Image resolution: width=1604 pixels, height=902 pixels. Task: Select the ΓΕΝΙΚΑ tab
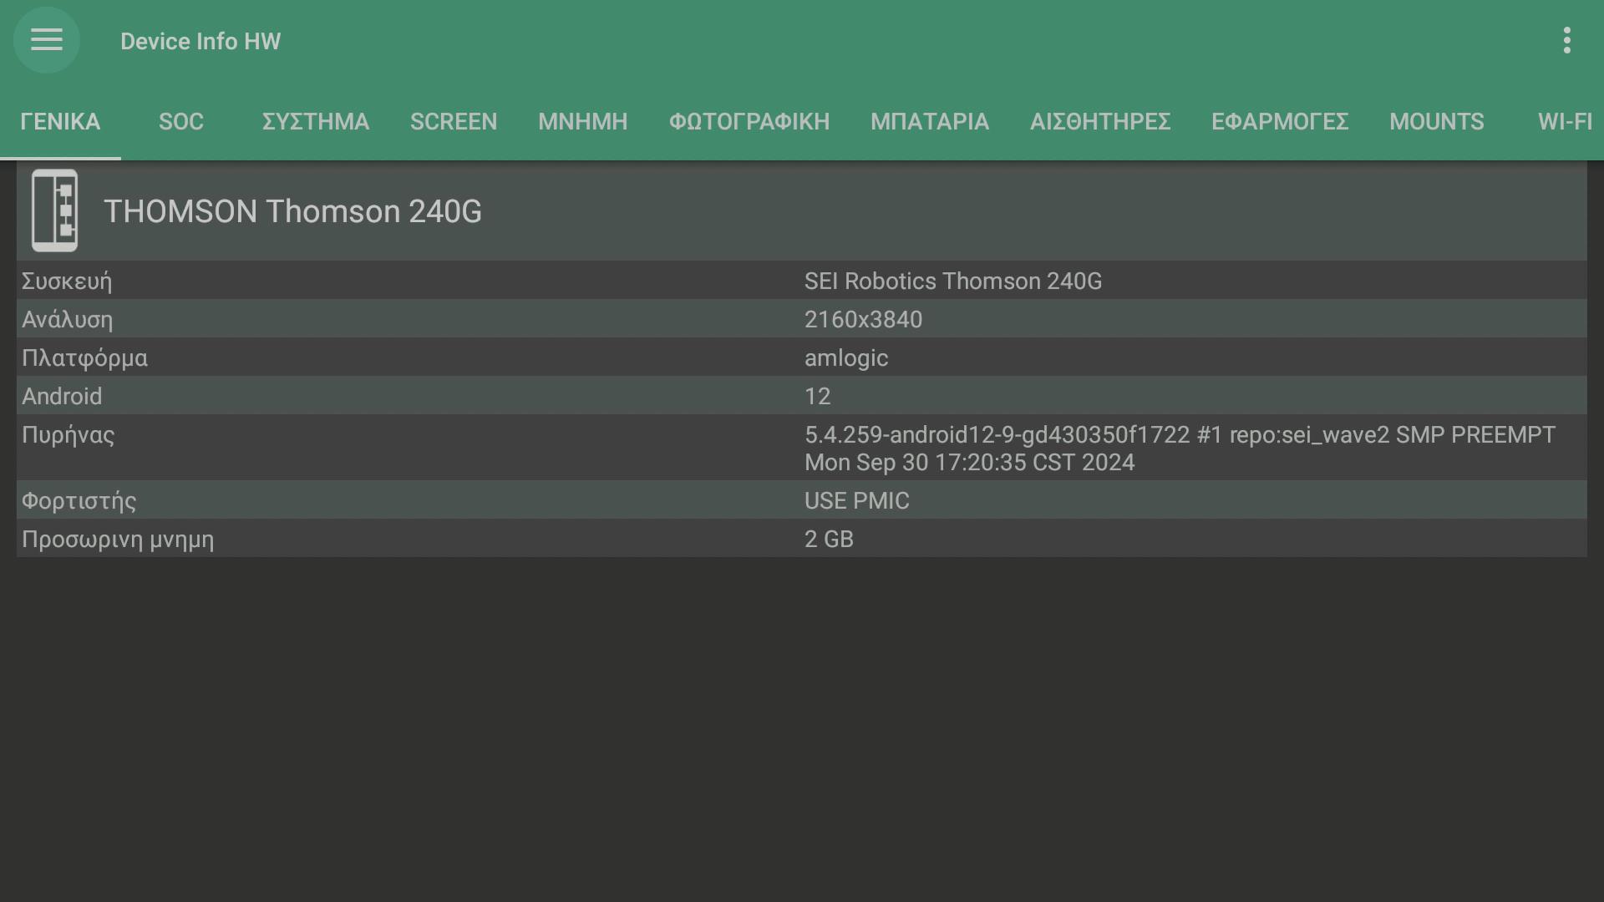click(x=60, y=122)
